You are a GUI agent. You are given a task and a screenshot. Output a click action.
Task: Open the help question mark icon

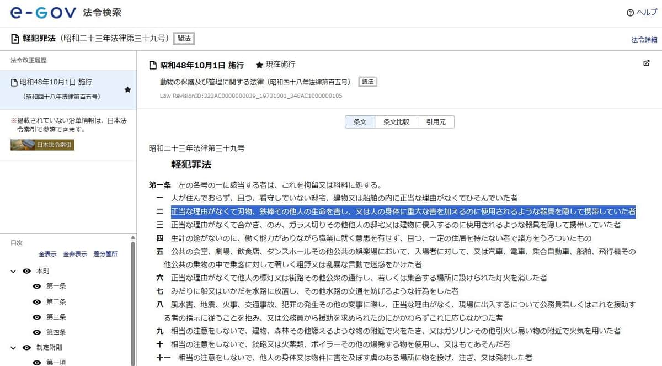click(x=631, y=12)
